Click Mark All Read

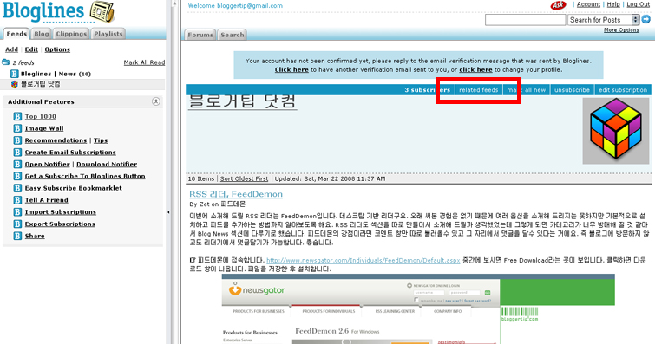(144, 62)
